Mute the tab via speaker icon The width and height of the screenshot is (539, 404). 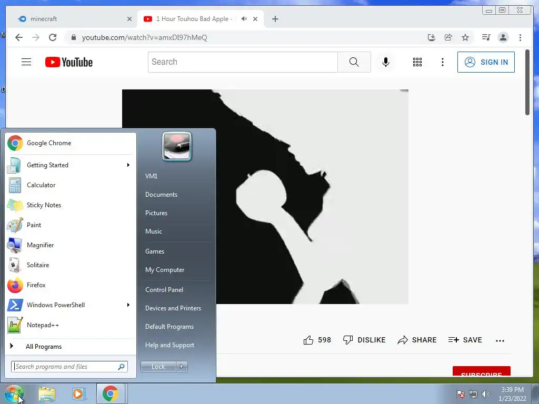(244, 19)
